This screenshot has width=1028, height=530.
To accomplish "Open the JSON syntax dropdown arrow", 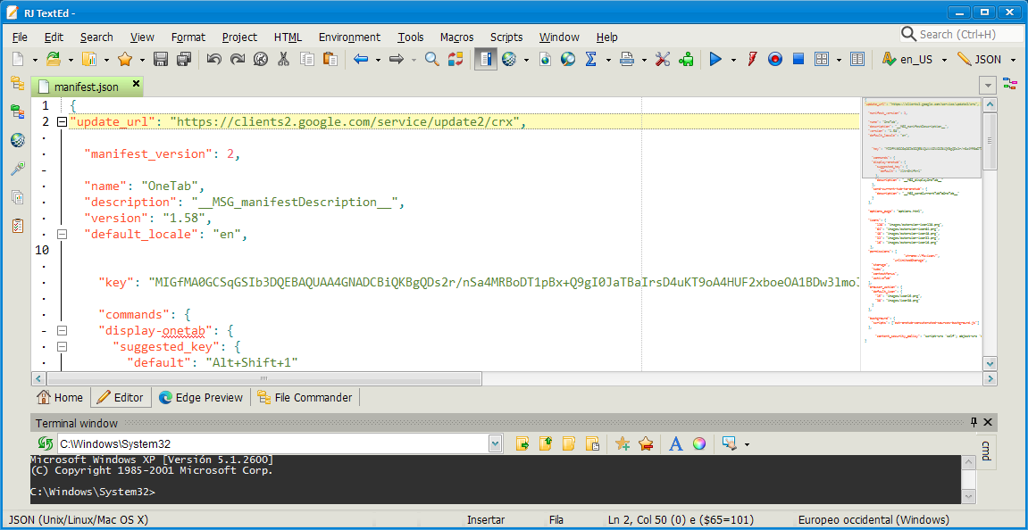I will [x=1012, y=60].
